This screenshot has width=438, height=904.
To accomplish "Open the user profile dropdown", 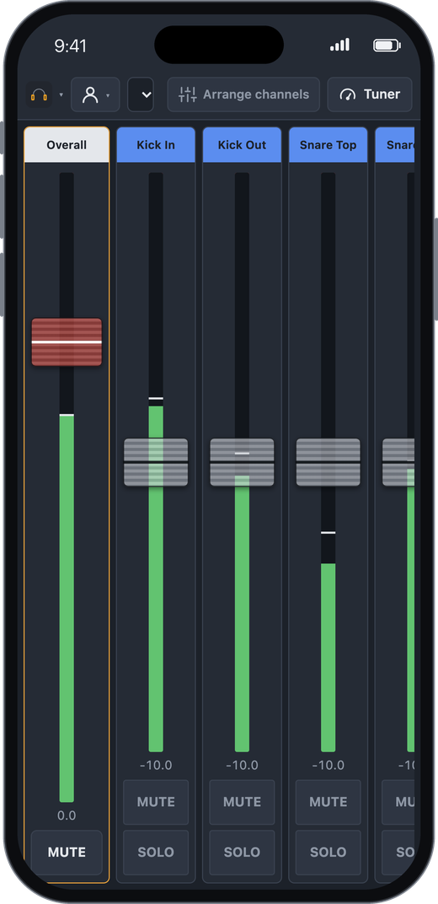I will [95, 94].
